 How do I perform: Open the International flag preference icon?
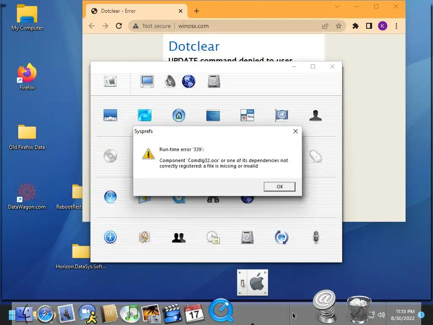point(281,115)
